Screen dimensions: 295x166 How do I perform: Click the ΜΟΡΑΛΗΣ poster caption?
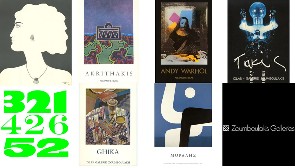pyautogui.click(x=183, y=155)
